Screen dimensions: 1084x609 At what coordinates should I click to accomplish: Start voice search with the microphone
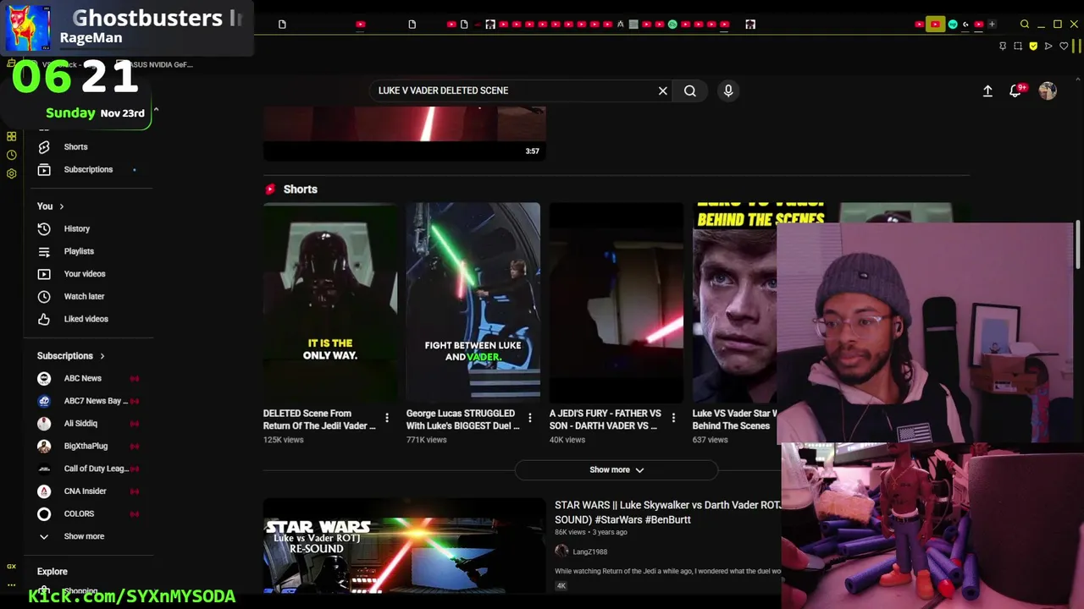point(728,91)
